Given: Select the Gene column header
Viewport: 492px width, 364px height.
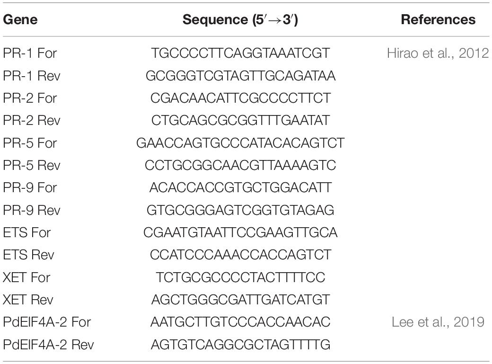Looking at the screenshot, I should click(20, 19).
